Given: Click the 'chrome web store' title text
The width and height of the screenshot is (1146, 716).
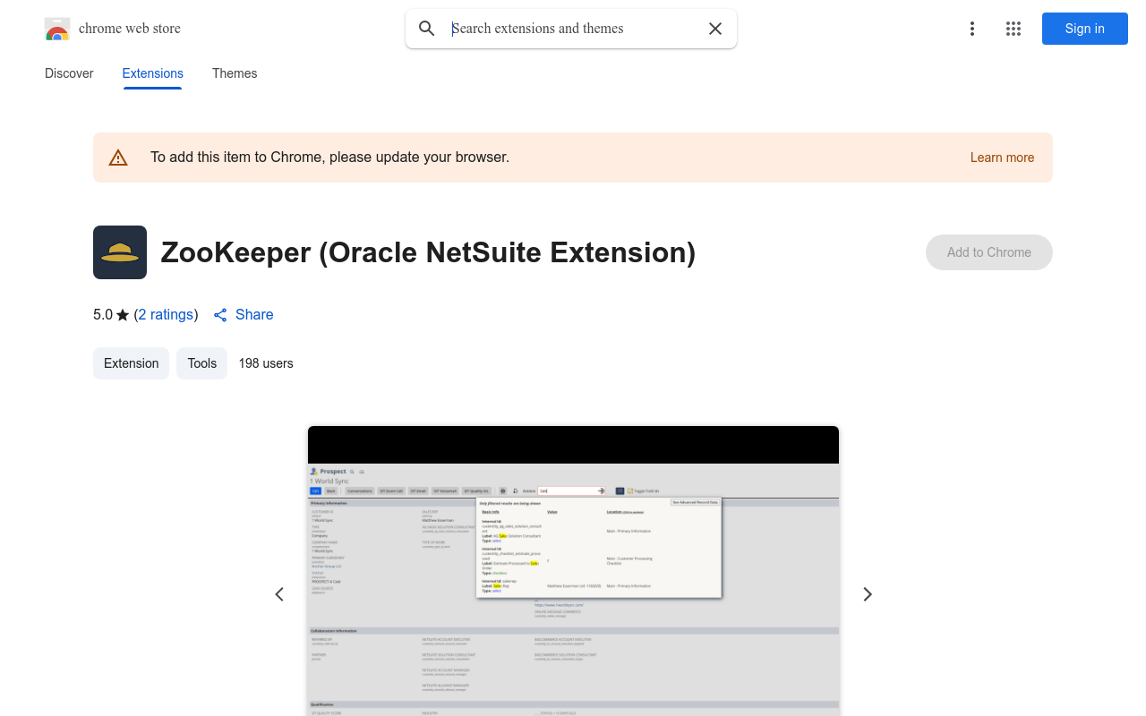Looking at the screenshot, I should pyautogui.click(x=130, y=29).
